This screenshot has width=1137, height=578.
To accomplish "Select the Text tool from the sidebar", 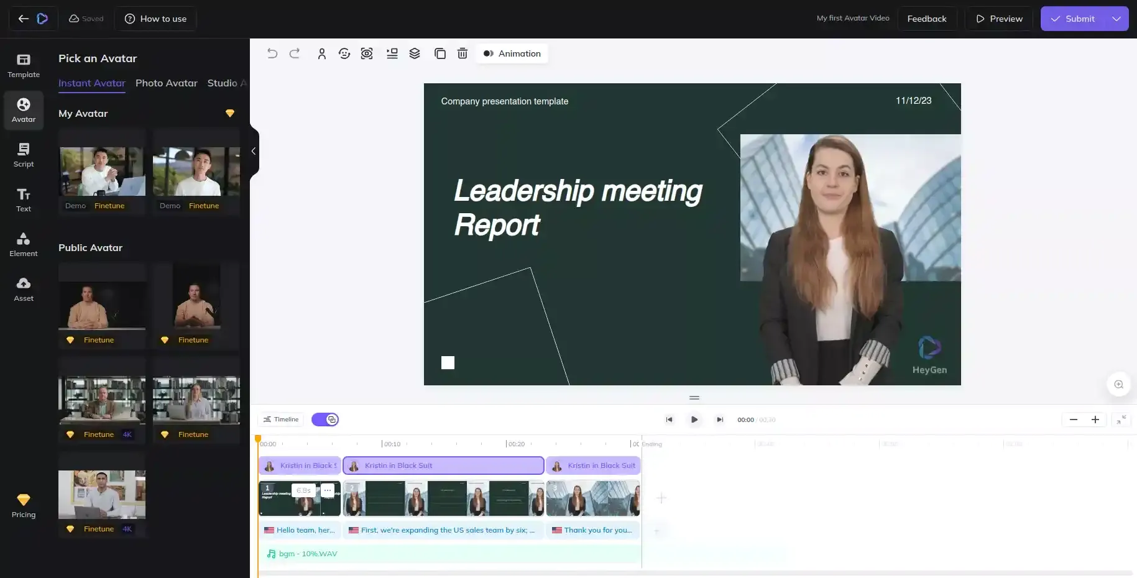I will tap(23, 199).
